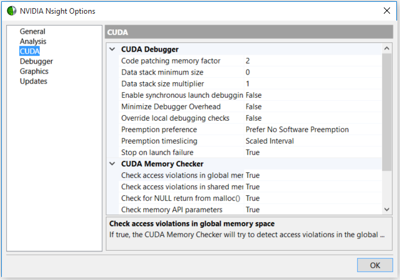
Task: Change global memory access violations True value
Action: click(x=313, y=175)
